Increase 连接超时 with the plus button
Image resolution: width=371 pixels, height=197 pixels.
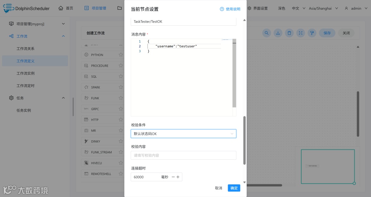coord(178,177)
